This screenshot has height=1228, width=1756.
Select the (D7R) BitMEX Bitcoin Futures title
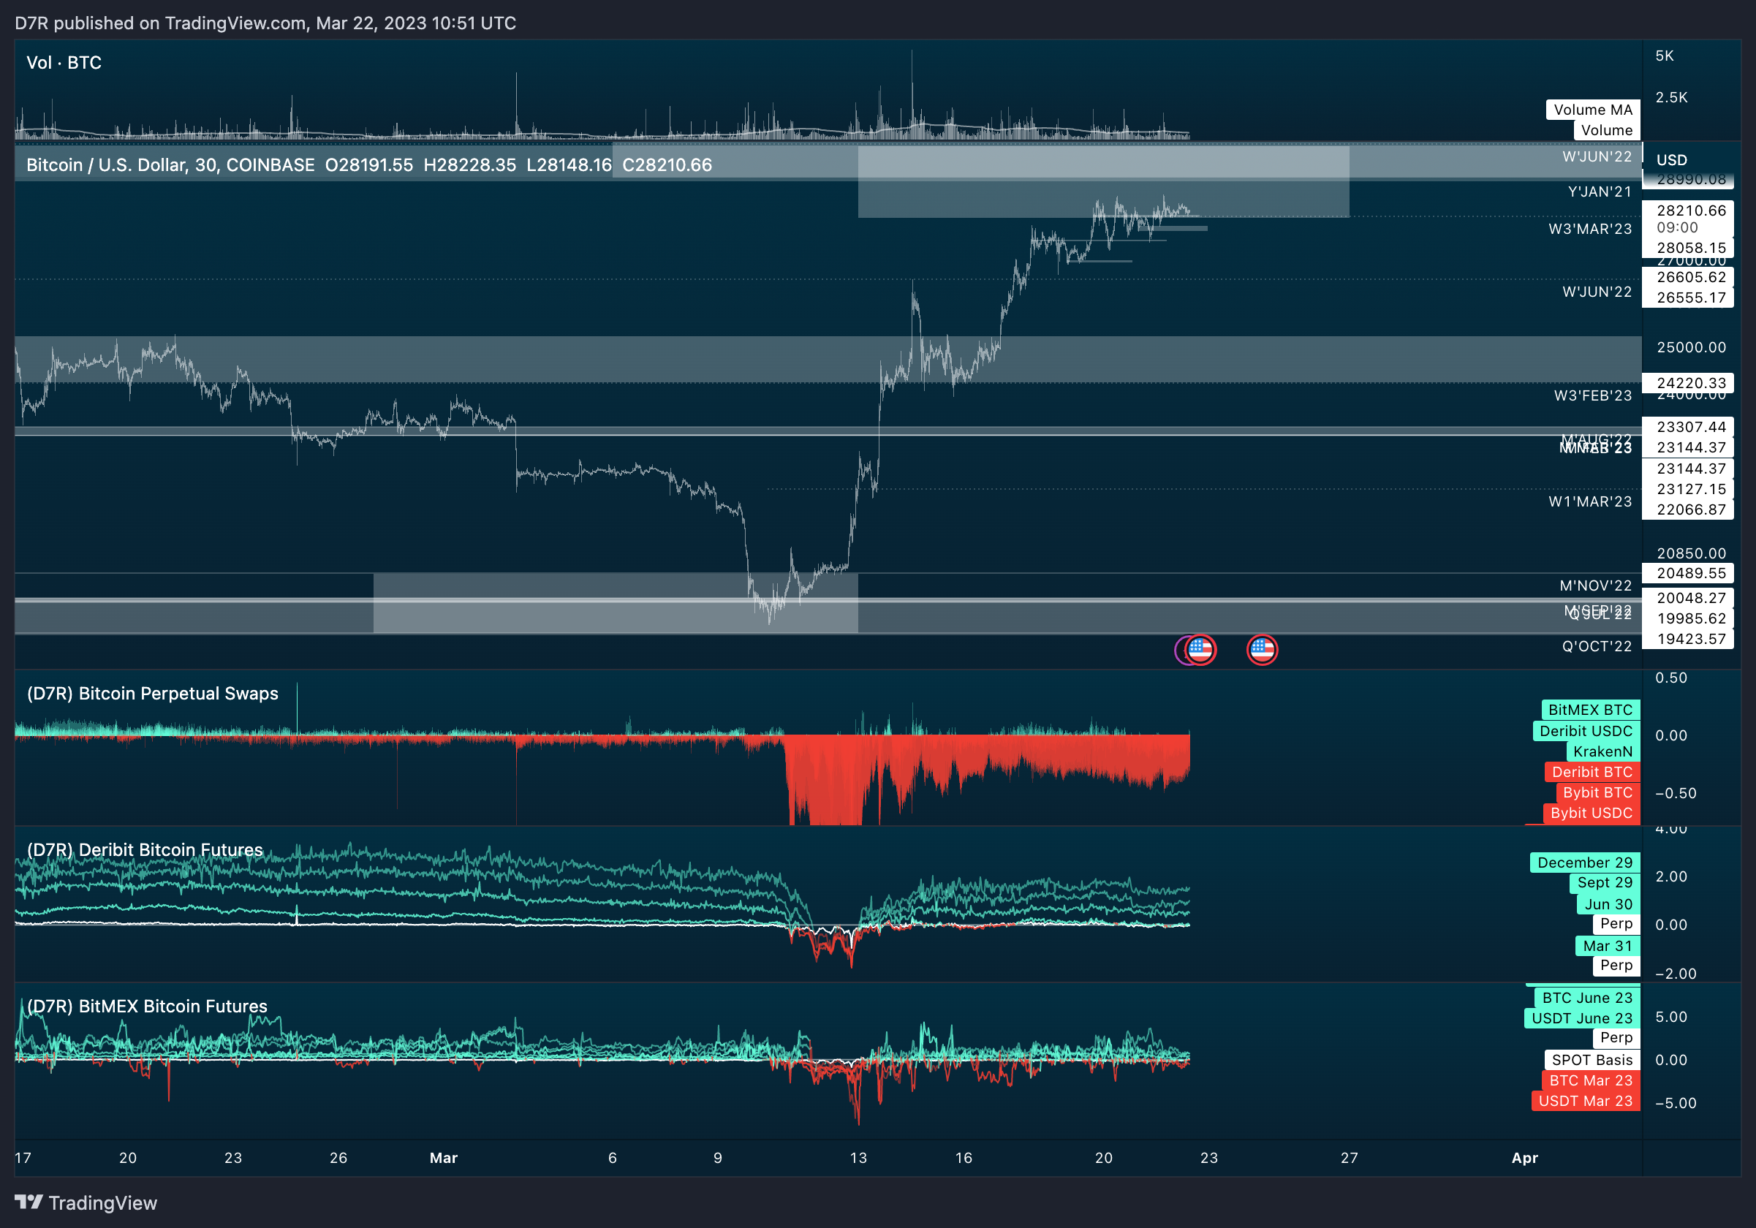tap(147, 1007)
